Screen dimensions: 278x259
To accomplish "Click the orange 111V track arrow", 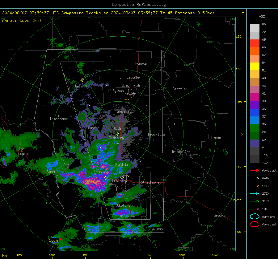I will tap(255, 186).
